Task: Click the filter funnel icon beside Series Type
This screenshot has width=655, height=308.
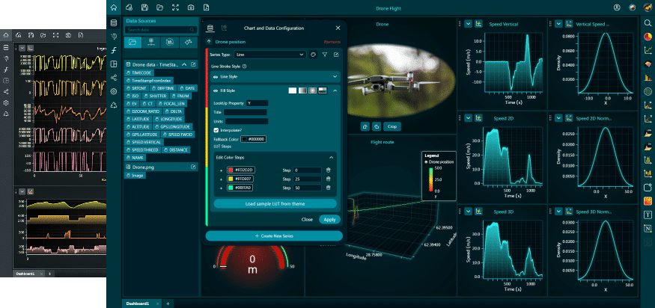Action: (325, 55)
